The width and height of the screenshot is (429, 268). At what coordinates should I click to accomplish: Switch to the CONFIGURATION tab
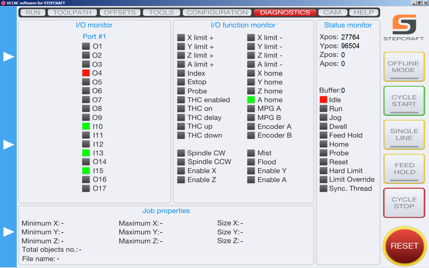217,12
